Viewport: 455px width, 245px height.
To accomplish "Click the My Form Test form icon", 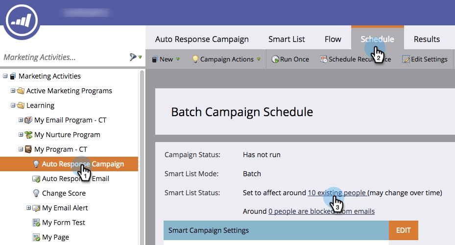I will coord(36,223).
